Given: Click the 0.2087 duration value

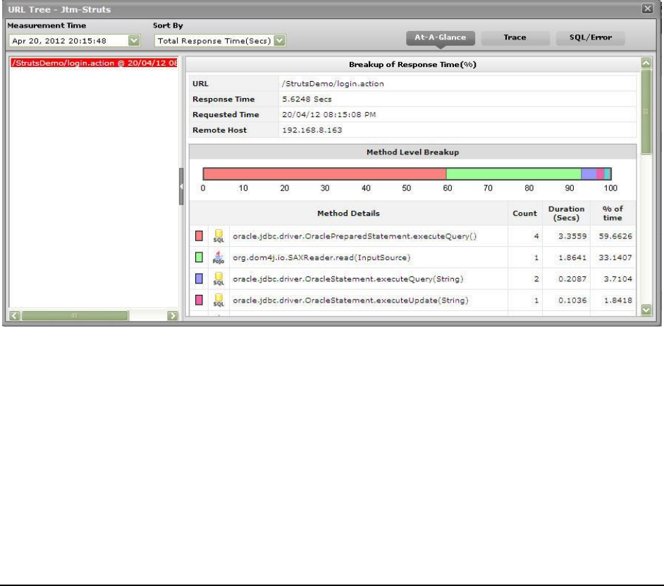Looking at the screenshot, I should click(x=572, y=279).
